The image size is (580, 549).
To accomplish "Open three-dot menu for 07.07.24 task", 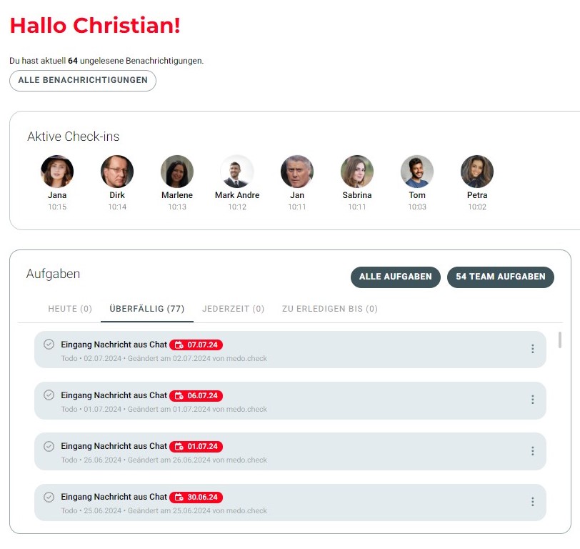I will click(532, 349).
